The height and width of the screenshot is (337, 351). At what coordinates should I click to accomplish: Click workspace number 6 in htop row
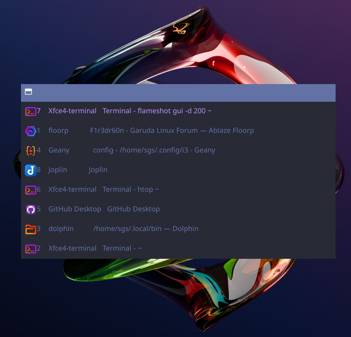coord(39,189)
